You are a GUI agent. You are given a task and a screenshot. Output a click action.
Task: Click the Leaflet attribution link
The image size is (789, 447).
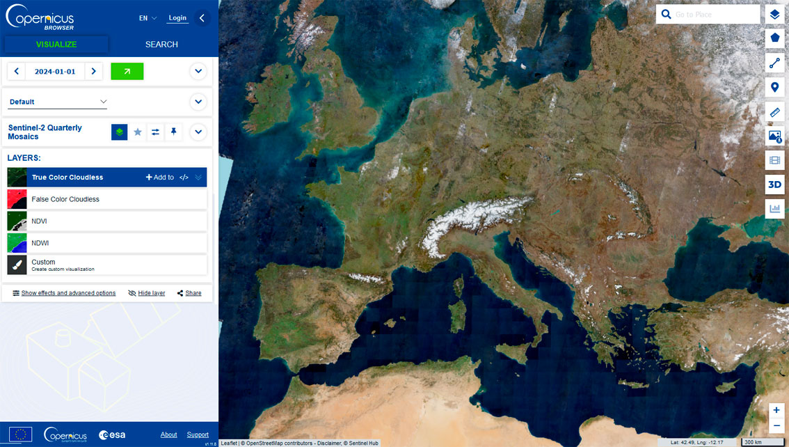point(229,443)
